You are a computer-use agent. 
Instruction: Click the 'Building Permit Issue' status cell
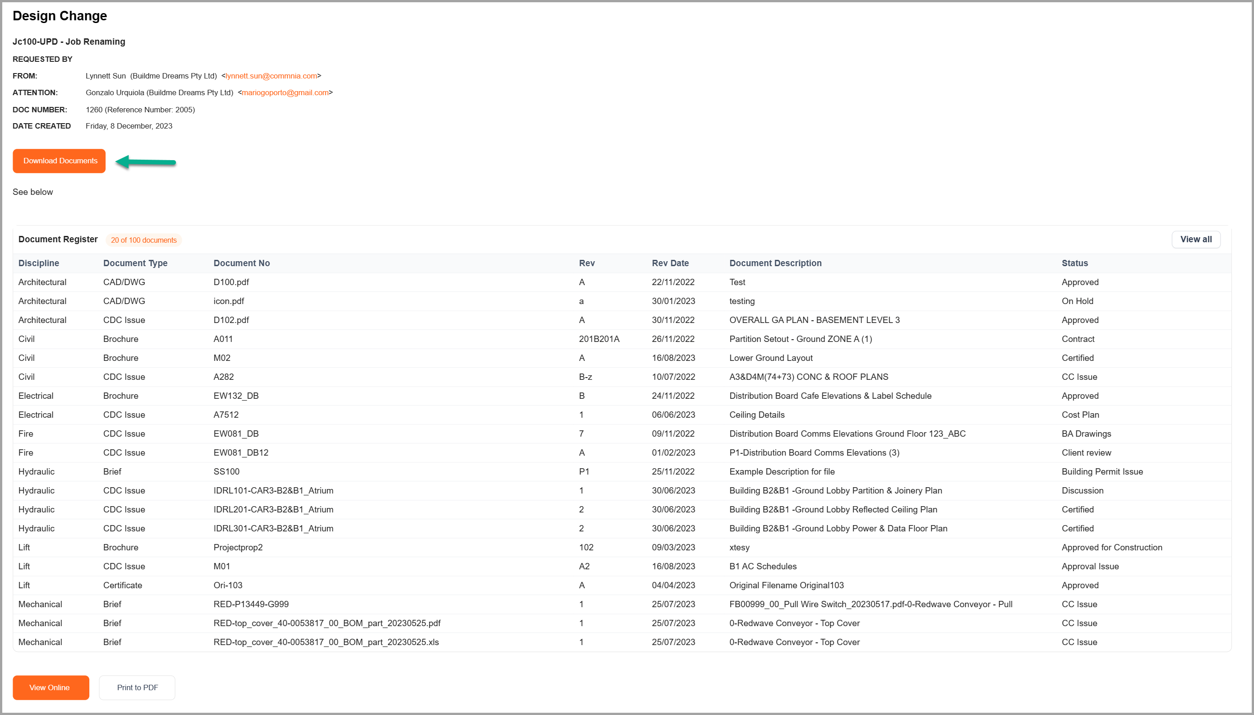tap(1102, 472)
